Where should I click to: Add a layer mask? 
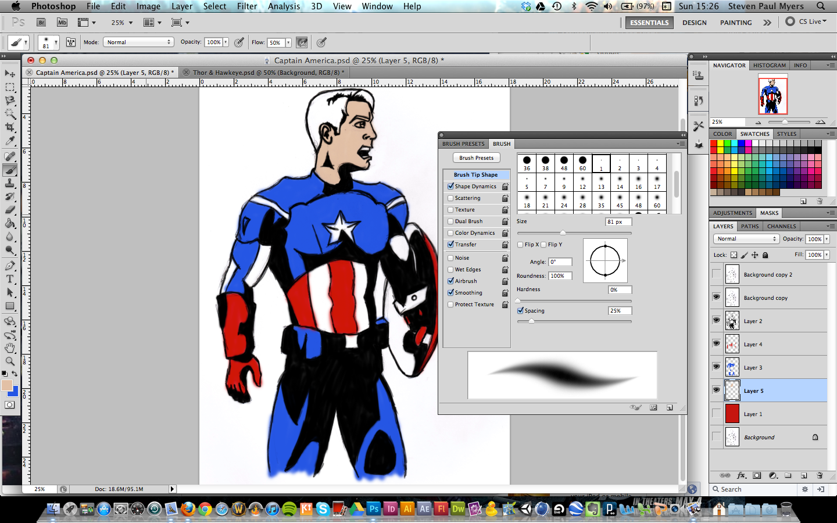pyautogui.click(x=757, y=475)
